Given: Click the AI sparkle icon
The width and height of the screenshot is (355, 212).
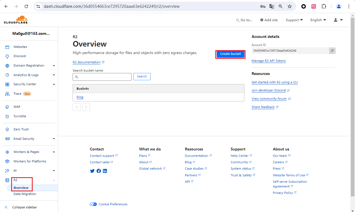Looking at the screenshot, I should click(7, 171).
